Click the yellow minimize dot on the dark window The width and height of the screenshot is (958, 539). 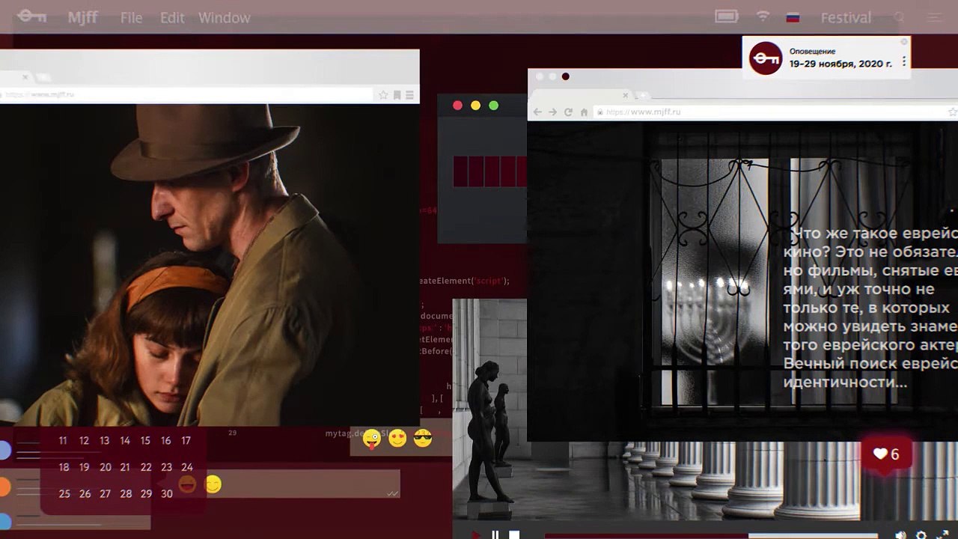click(475, 106)
